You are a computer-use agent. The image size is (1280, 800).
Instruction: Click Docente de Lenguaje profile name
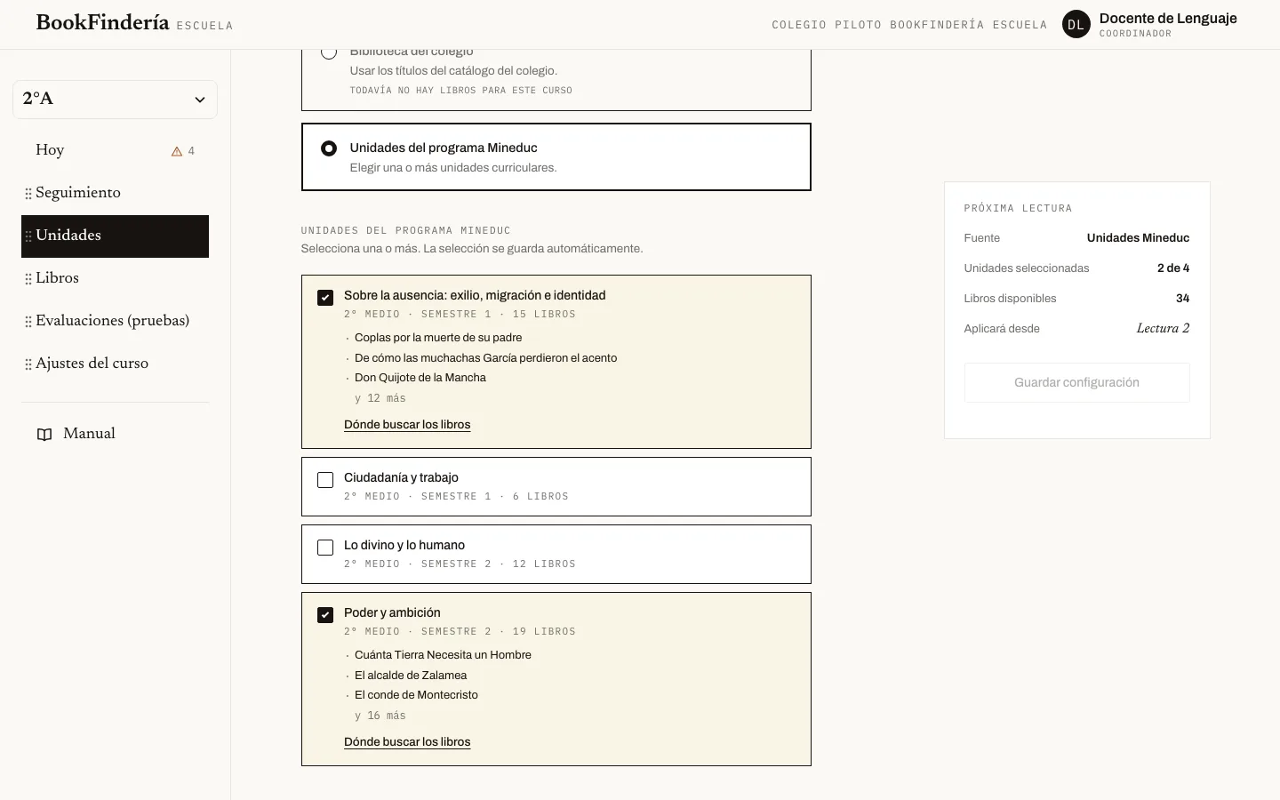pos(1168,18)
